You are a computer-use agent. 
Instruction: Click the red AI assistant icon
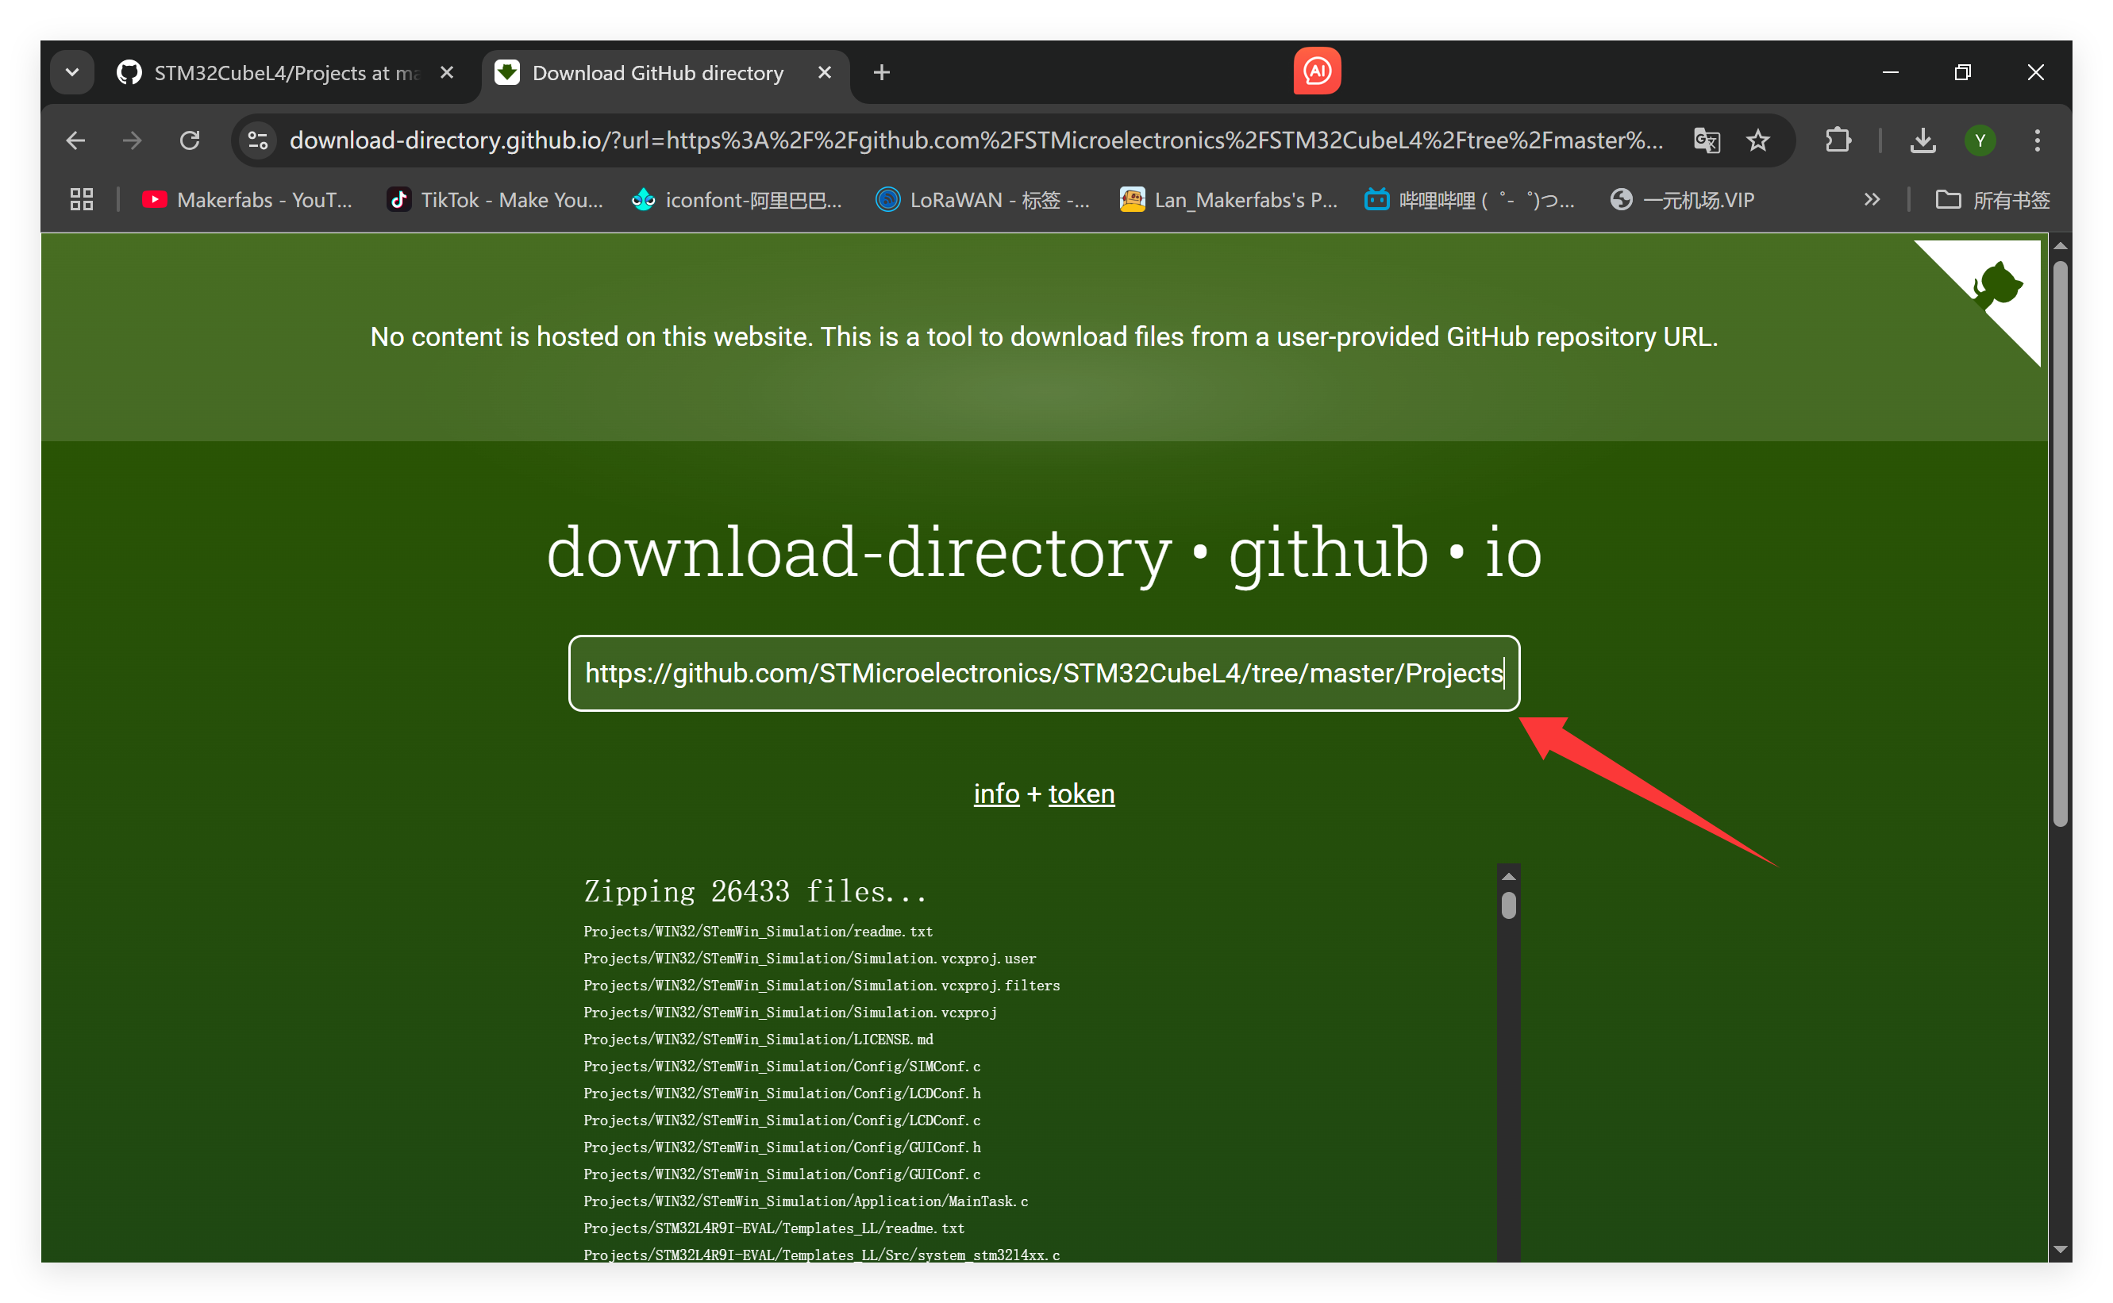[x=1316, y=71]
